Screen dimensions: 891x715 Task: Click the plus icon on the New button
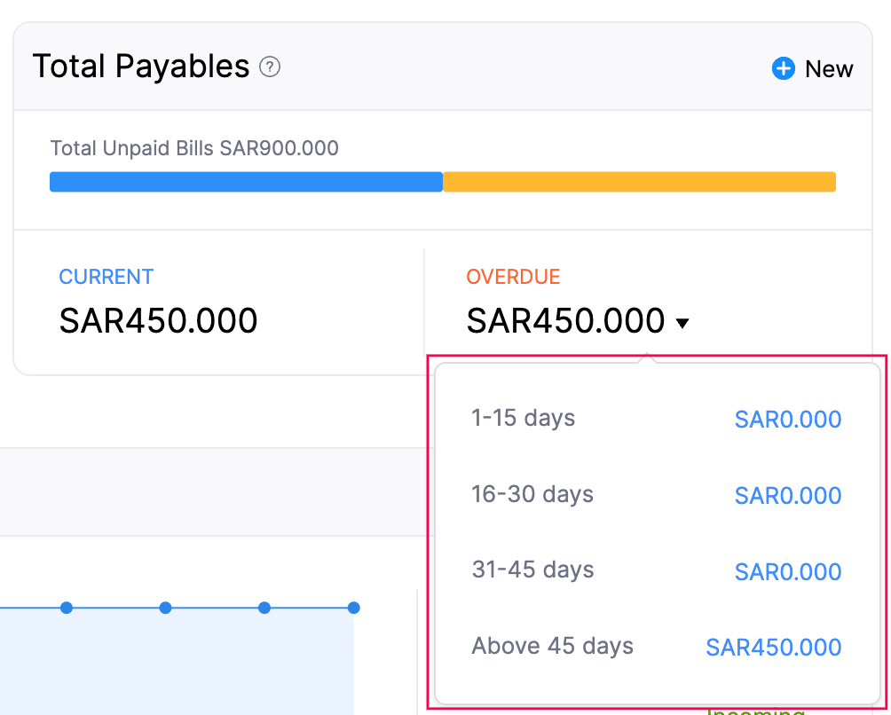(782, 68)
